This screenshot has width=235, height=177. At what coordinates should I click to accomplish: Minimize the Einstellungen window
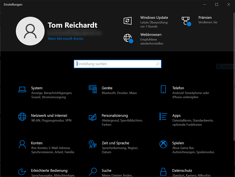click(204, 4)
